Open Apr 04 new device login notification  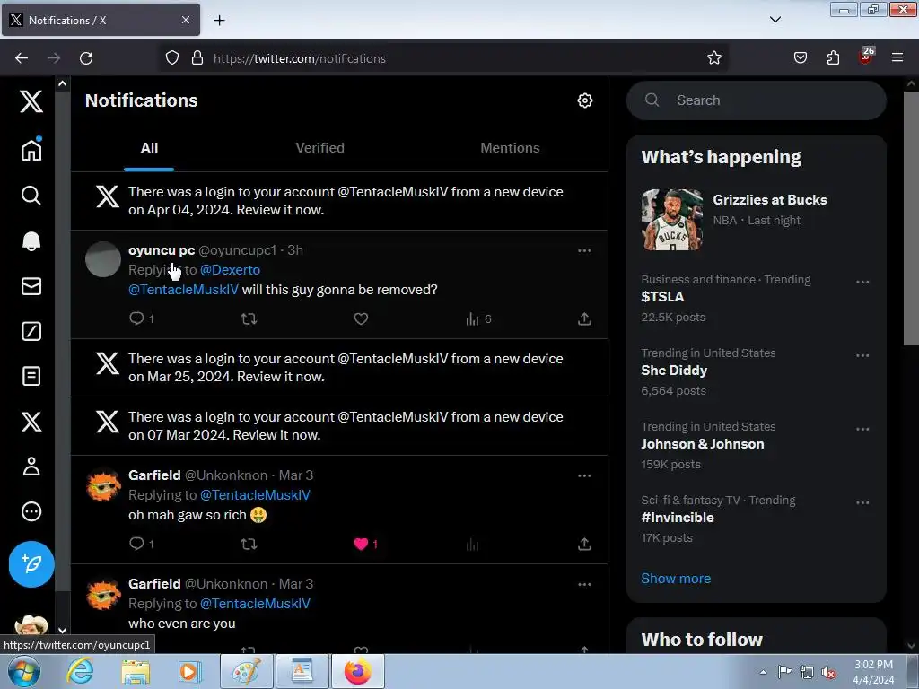339,201
